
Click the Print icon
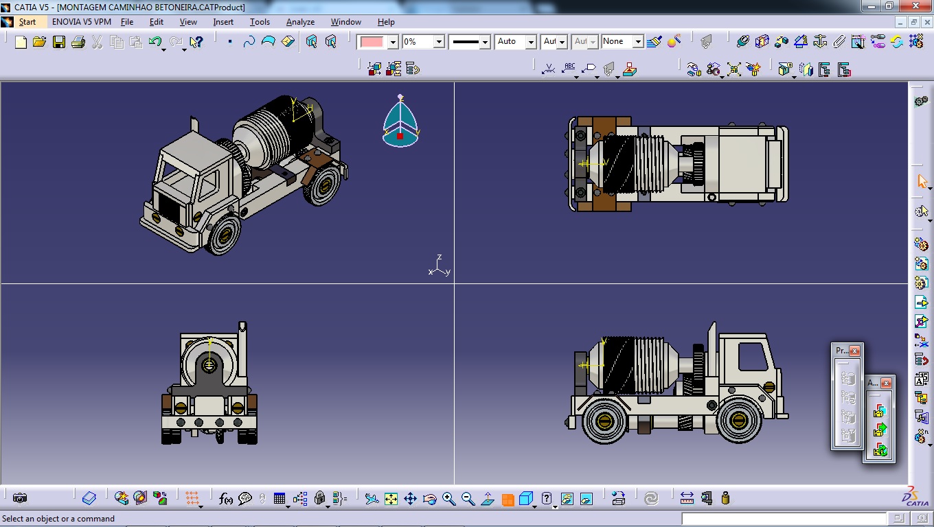point(78,43)
